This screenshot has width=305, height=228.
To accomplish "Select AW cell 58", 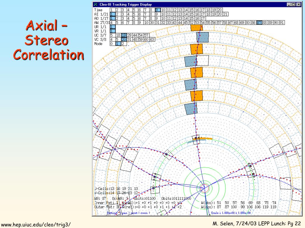I will pos(225,23).
